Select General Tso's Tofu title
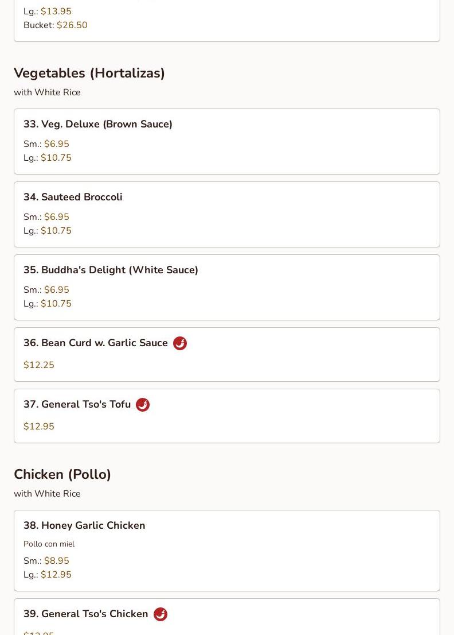The image size is (454, 635). tap(77, 404)
